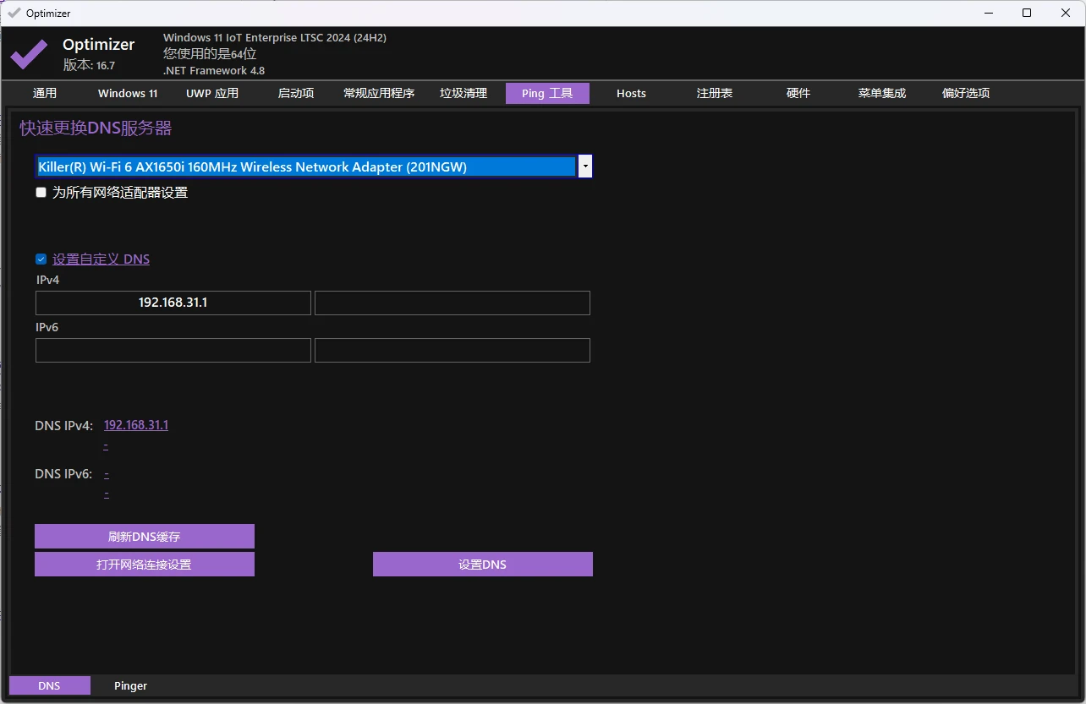This screenshot has height=704, width=1086.
Task: Click the DNS IPv6: label
Action: (x=64, y=474)
